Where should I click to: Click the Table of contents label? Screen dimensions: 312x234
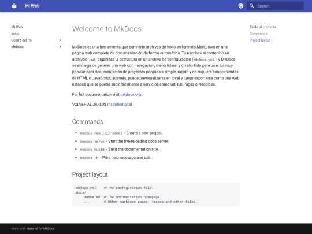click(x=263, y=27)
